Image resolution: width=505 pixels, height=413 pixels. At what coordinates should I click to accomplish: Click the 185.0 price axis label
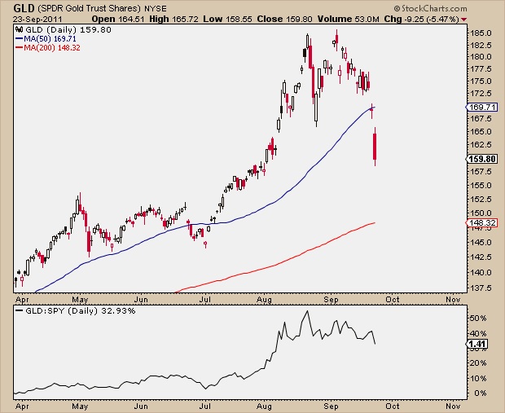(481, 33)
